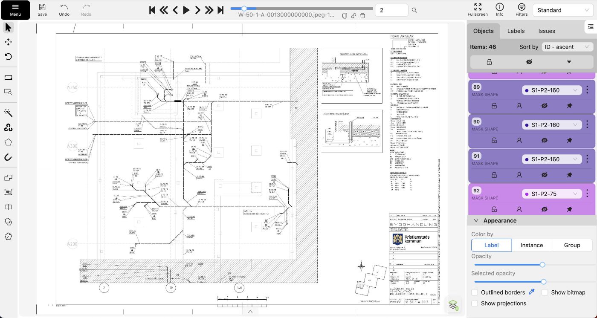Viewport: 597px width, 318px height.
Task: Click the magnet-shaped tool icon
Action: pos(8,157)
